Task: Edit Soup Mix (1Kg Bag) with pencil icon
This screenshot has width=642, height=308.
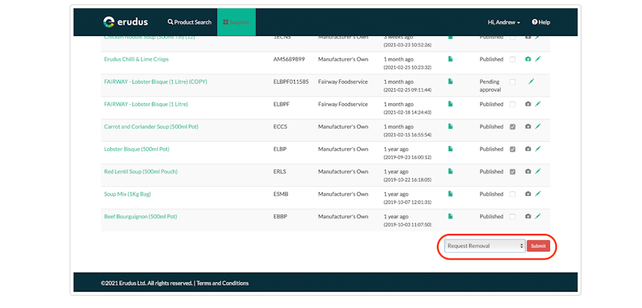Action: point(538,194)
